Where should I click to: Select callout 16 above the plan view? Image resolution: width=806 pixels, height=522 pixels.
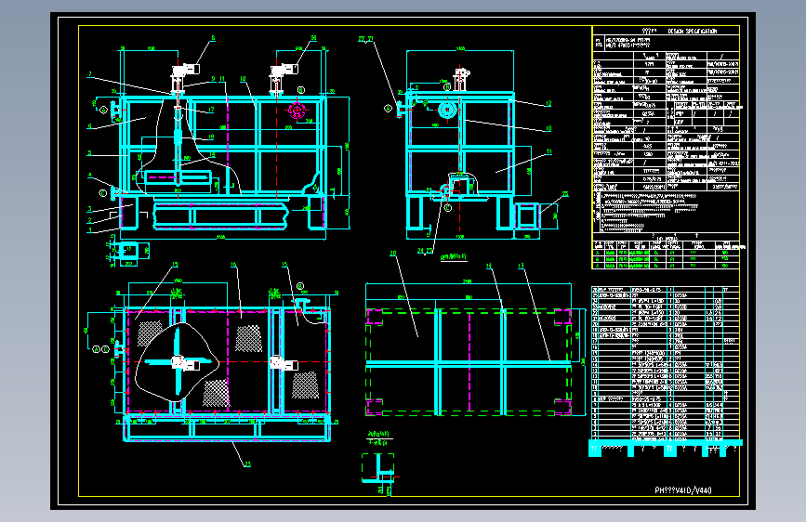233,265
